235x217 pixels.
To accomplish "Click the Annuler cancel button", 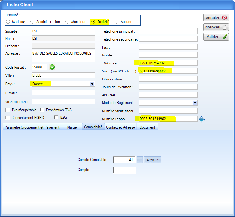I will (x=216, y=18).
